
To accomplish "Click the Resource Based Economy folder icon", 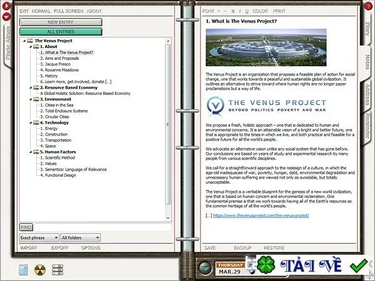I will point(36,87).
